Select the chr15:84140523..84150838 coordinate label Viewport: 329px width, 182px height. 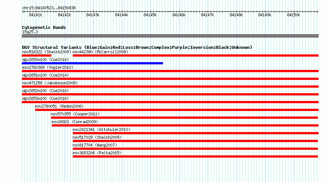(49, 8)
